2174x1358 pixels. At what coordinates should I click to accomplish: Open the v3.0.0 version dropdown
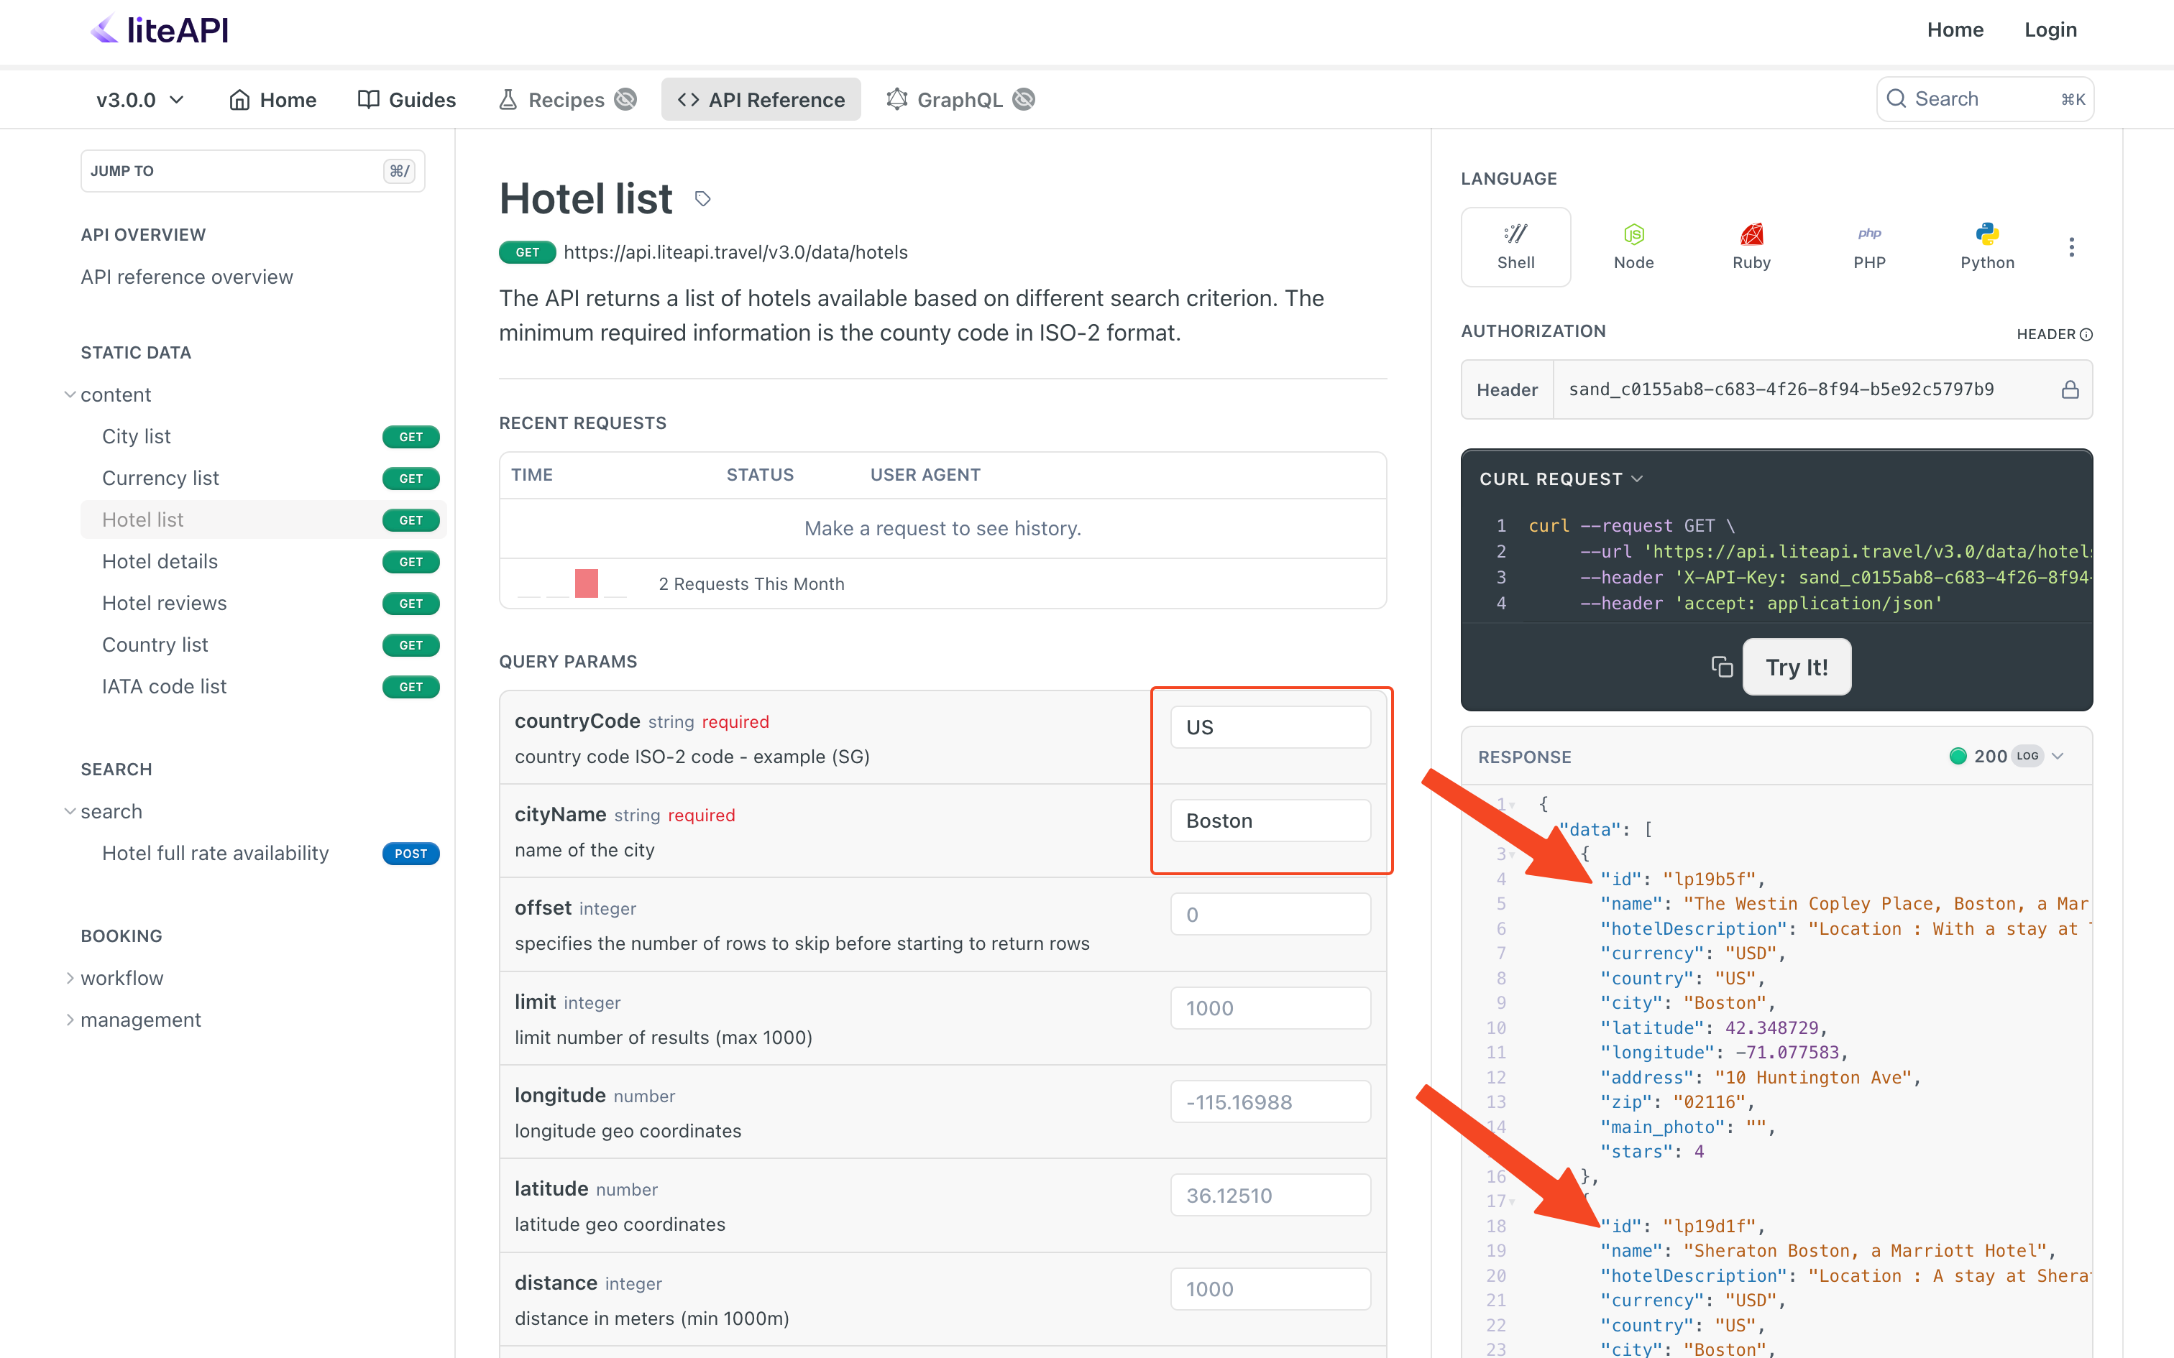(138, 97)
